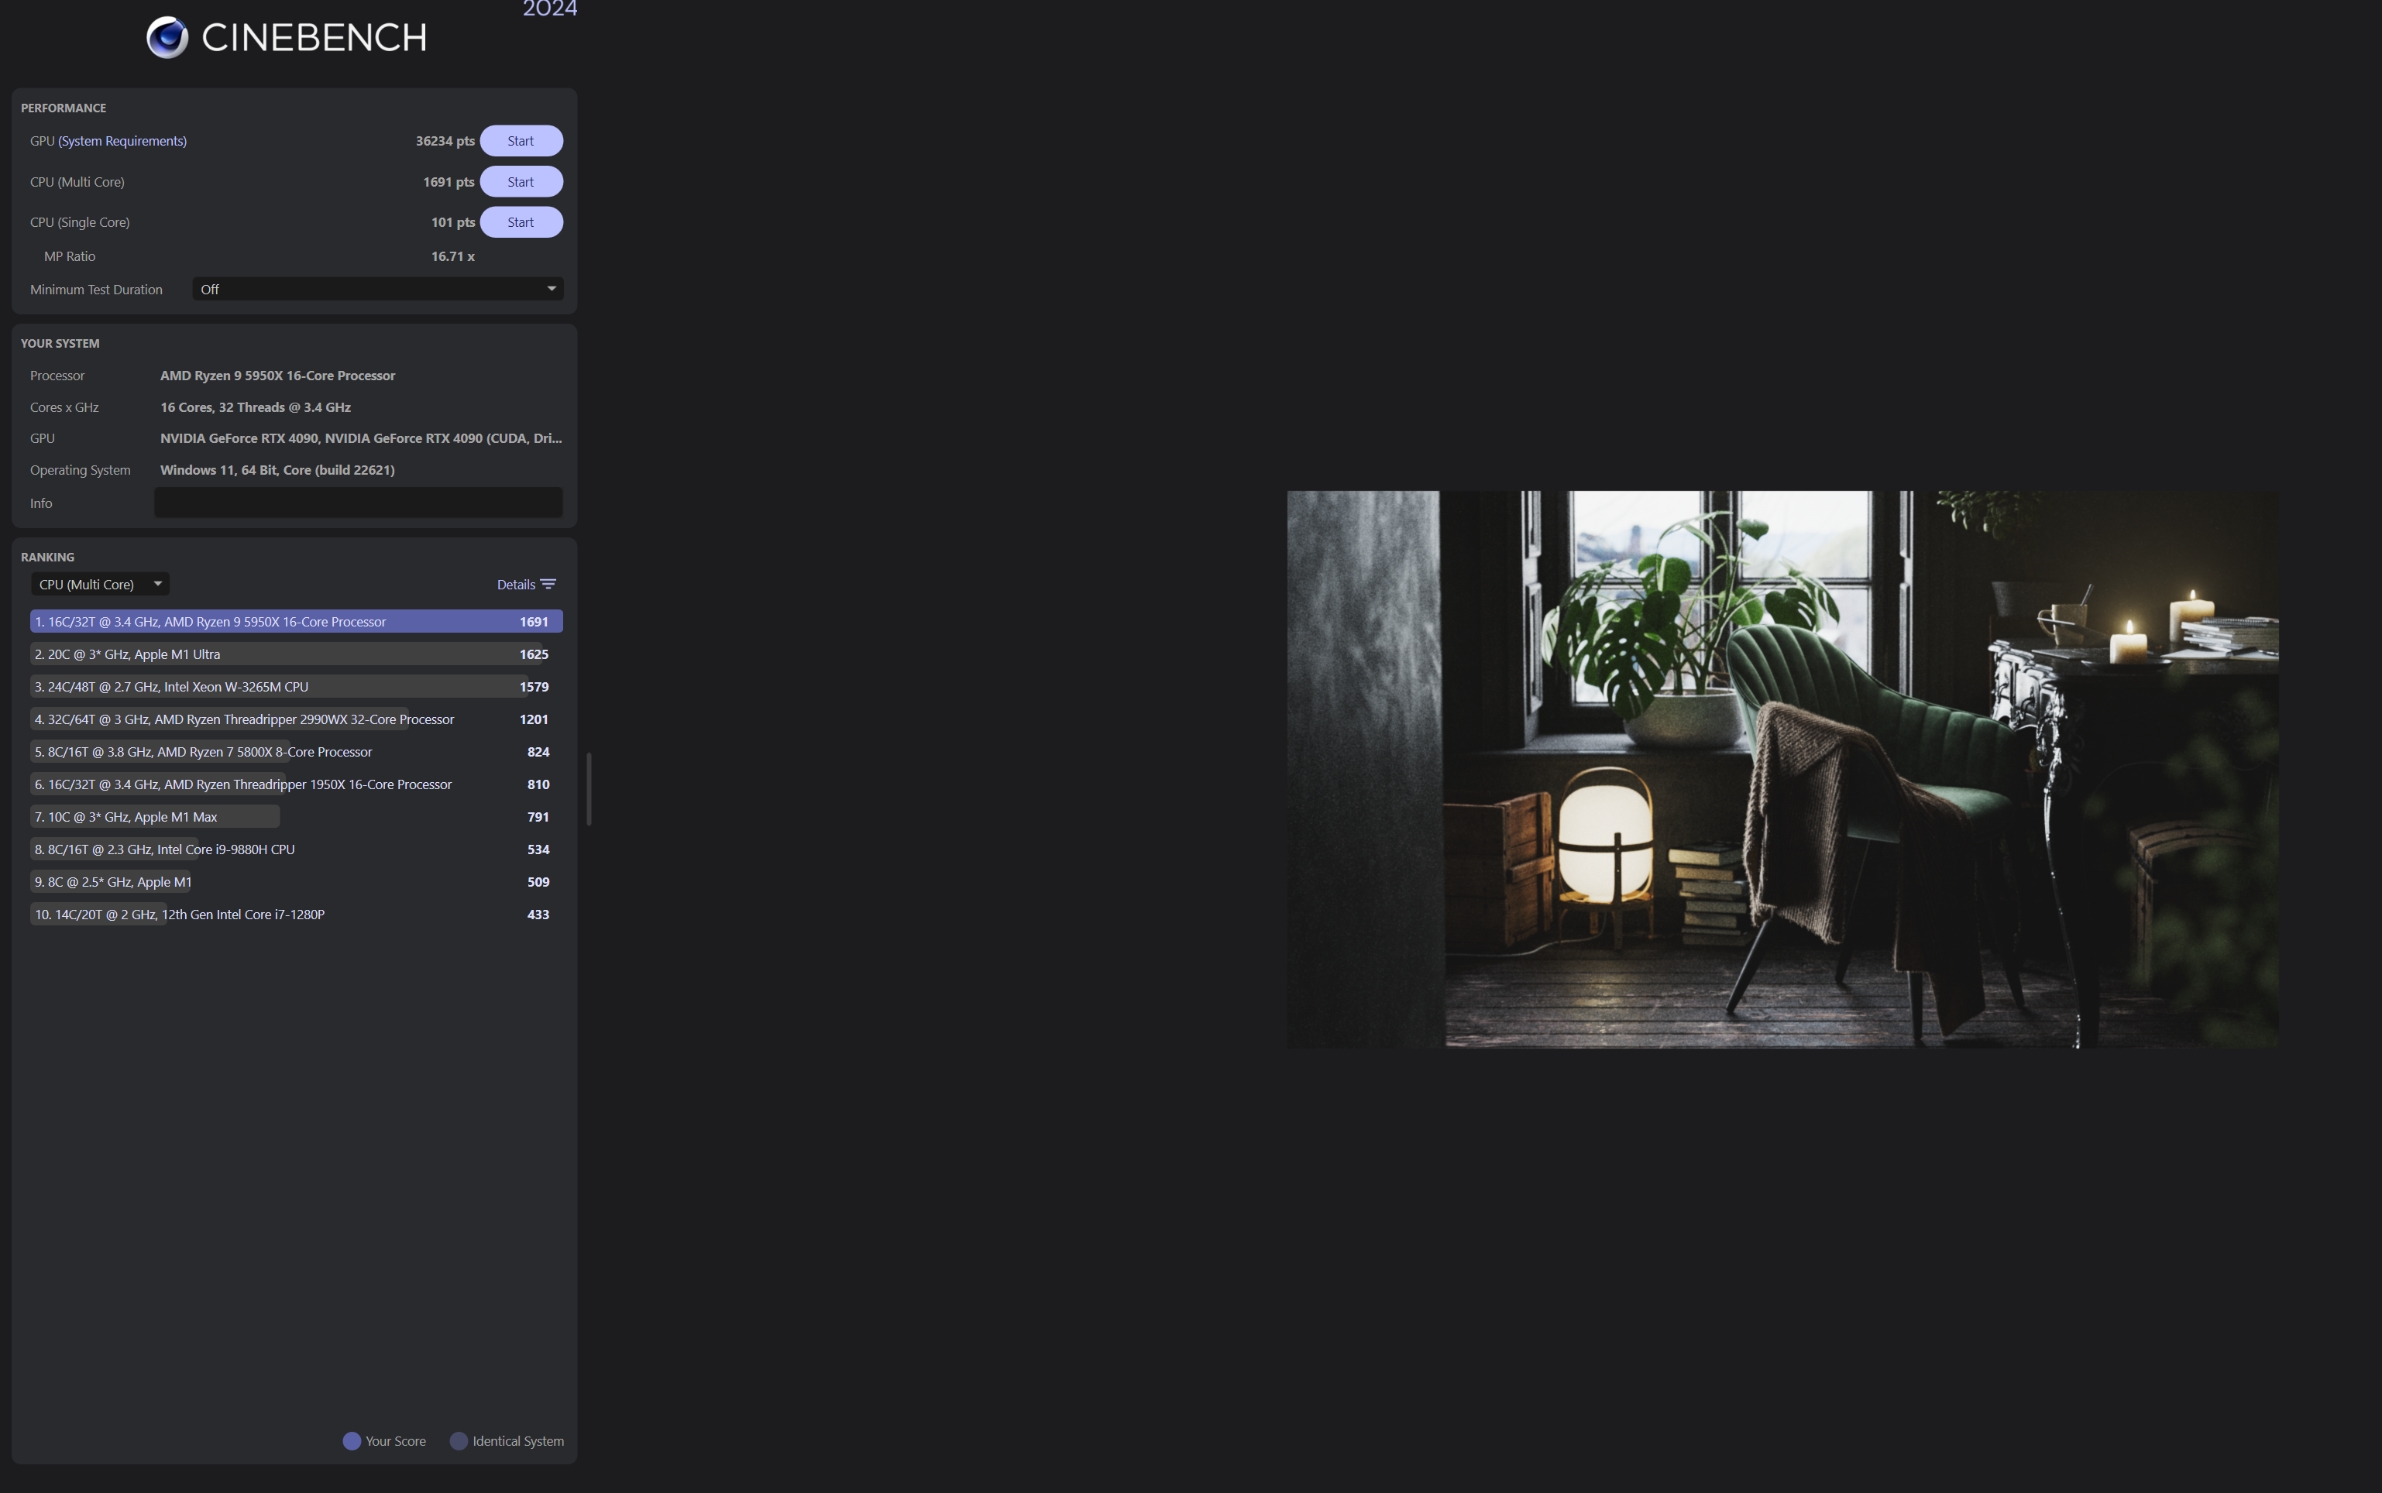Select Threadripper 2990WX ranking row
The width and height of the screenshot is (2382, 1493).
tap(295, 719)
